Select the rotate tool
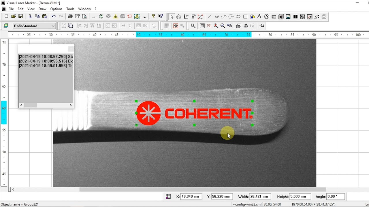This screenshot has width=369, height=207. click(x=179, y=17)
